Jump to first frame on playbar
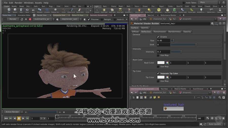Screen dimensions: 228x128 (x=6, y=118)
